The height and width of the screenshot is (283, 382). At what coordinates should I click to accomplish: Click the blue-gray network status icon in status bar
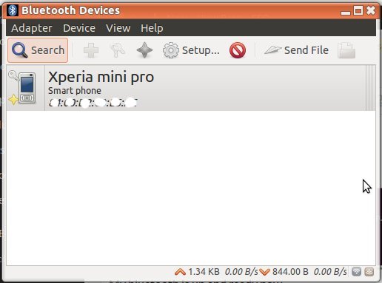pos(357,272)
